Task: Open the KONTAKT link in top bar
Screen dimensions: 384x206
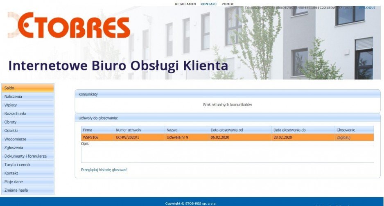Action: (209, 4)
